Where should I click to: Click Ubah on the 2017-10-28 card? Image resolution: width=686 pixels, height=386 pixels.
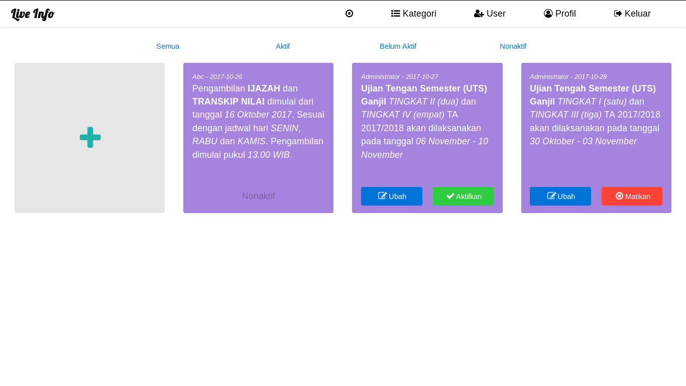(x=560, y=196)
